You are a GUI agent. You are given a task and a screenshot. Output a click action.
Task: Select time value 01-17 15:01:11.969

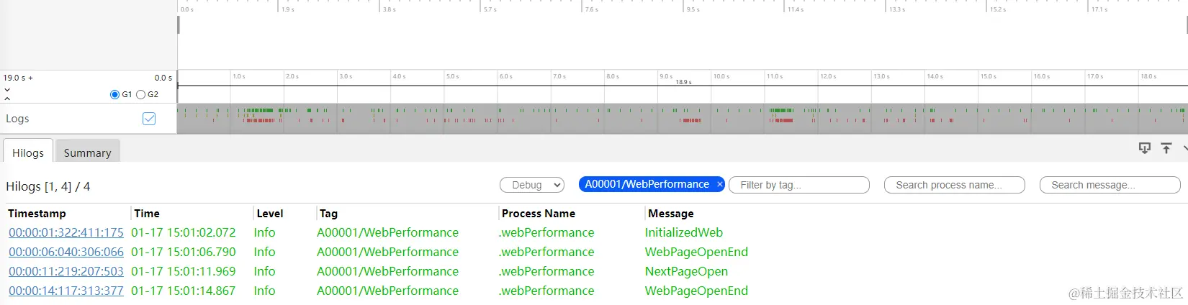pos(184,271)
